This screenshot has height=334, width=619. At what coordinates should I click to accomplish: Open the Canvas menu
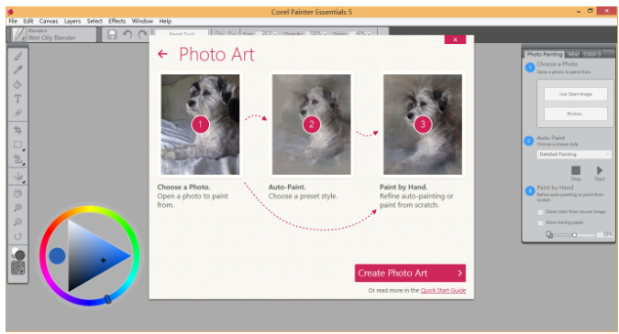49,21
